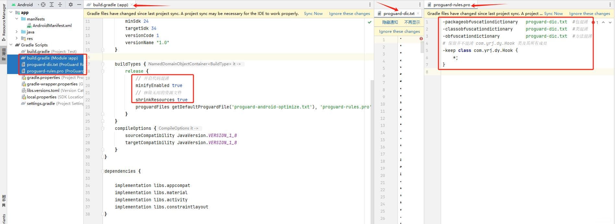Image resolution: width=615 pixels, height=224 pixels.
Task: Click red error indicator in proguard-dic.txt
Action: 421,39
